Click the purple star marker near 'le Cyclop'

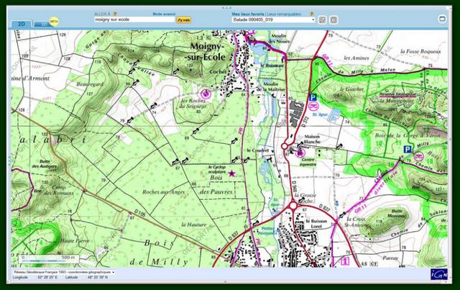[x=231, y=173]
